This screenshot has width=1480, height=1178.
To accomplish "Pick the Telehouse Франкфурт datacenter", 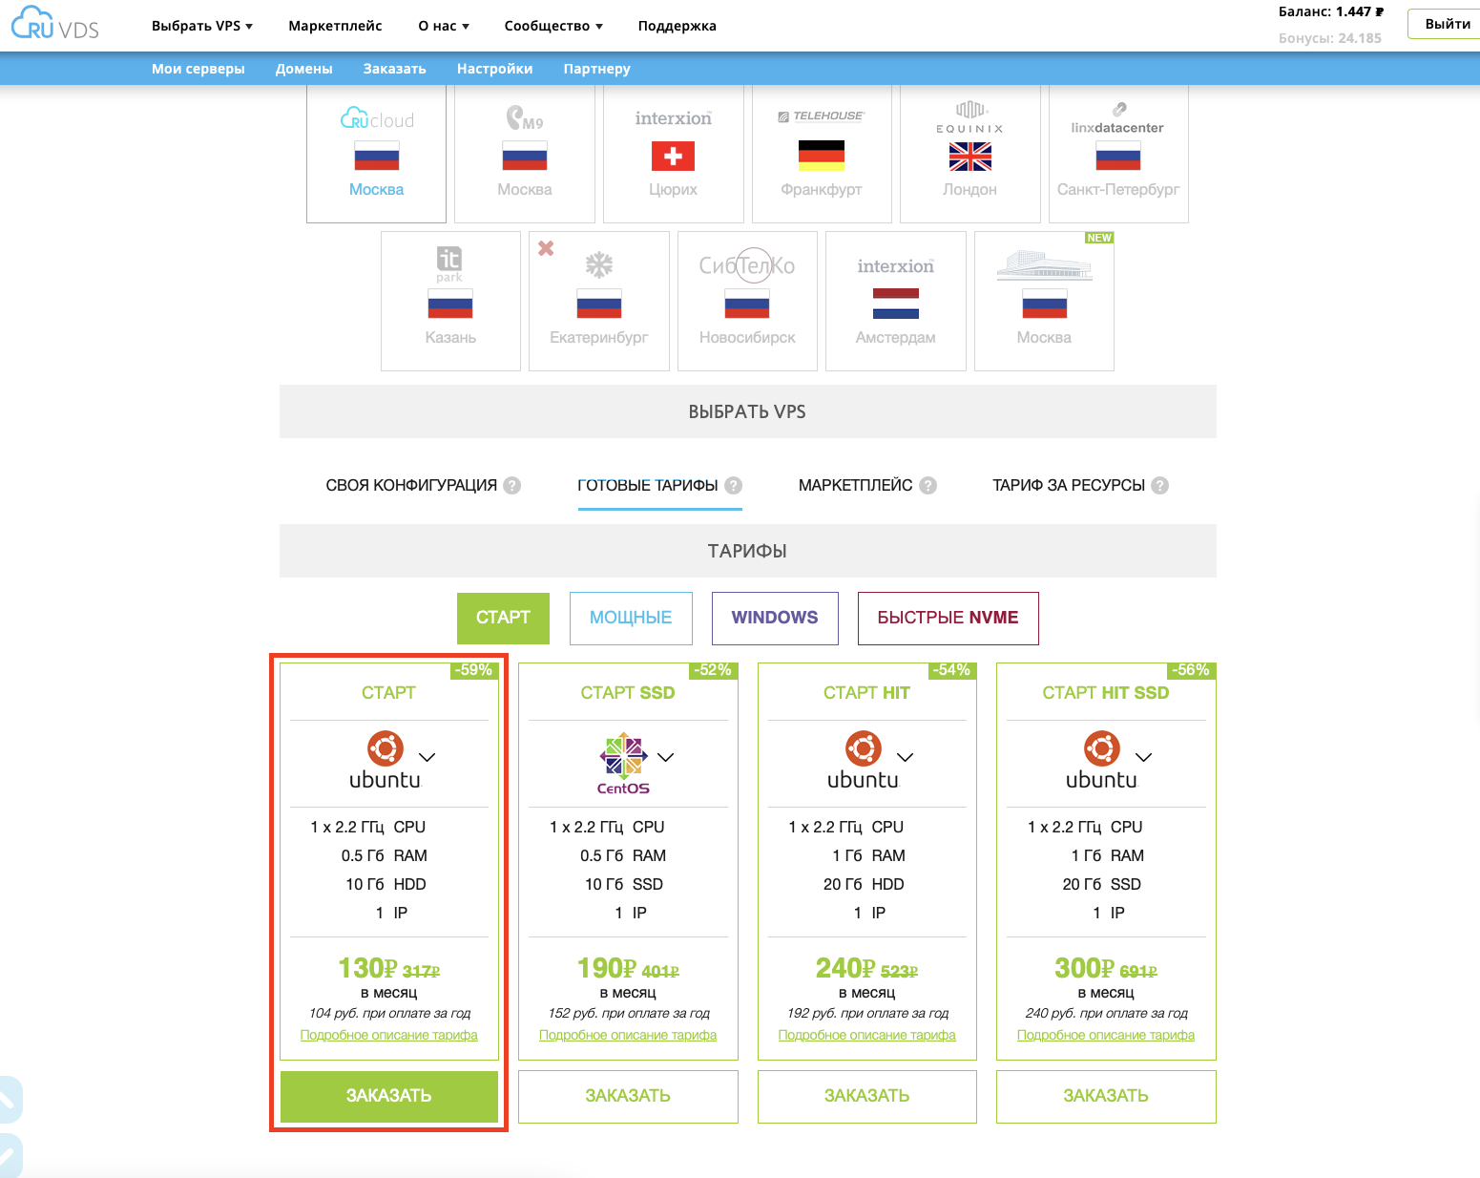I will click(x=822, y=154).
